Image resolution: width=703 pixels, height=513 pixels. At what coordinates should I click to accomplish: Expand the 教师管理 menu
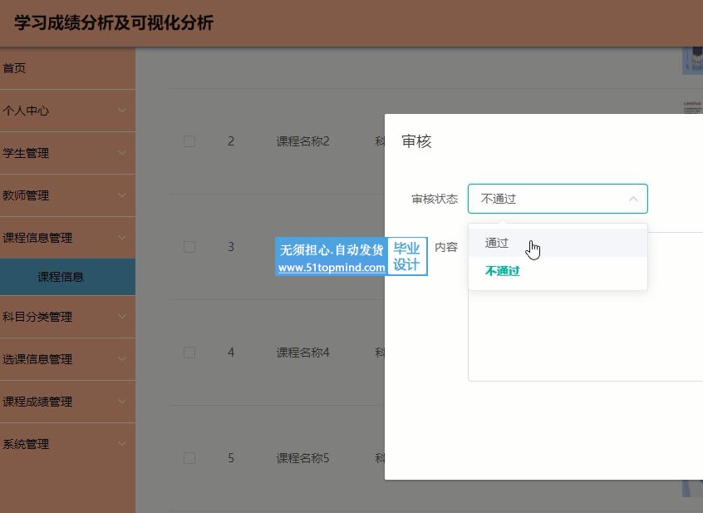coord(67,195)
